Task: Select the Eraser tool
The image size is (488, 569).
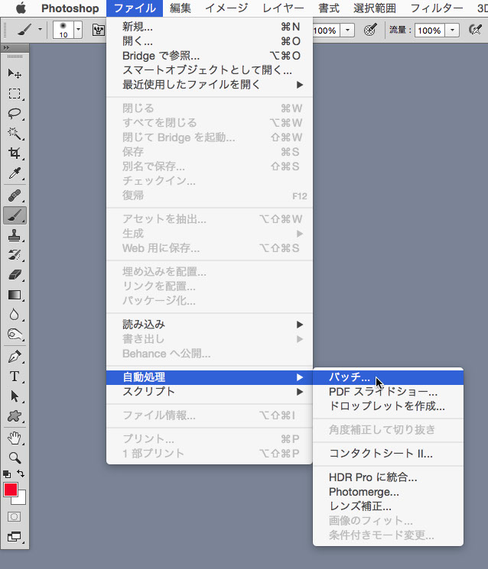Action: [x=15, y=275]
